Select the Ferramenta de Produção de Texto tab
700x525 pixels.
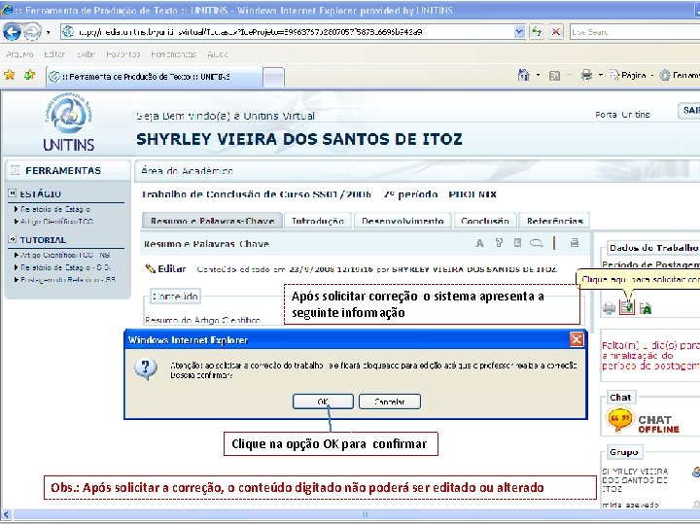tap(154, 77)
